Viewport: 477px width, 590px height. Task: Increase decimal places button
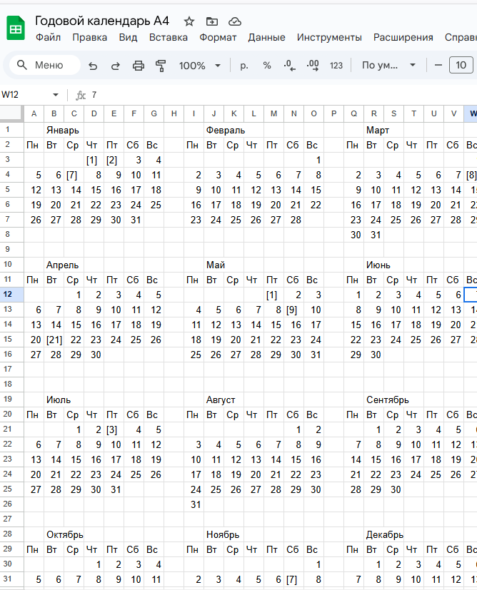313,66
